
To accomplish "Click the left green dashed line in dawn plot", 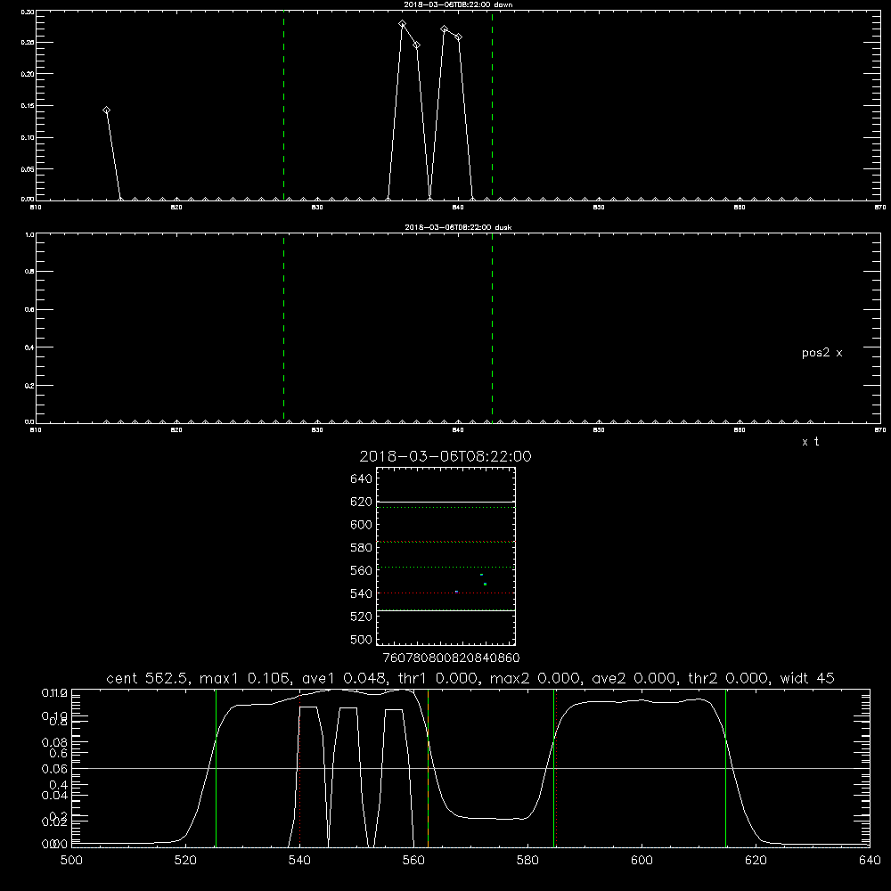I will pyautogui.click(x=283, y=105).
